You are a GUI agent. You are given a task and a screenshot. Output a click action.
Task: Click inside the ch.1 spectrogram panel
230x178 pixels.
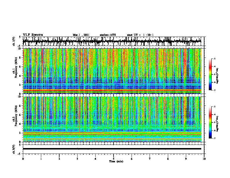point(112,71)
